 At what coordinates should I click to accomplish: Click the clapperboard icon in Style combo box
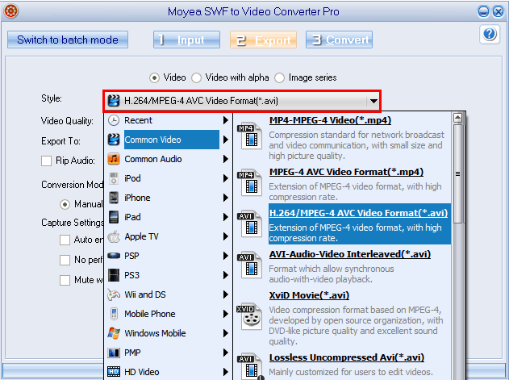(x=114, y=101)
